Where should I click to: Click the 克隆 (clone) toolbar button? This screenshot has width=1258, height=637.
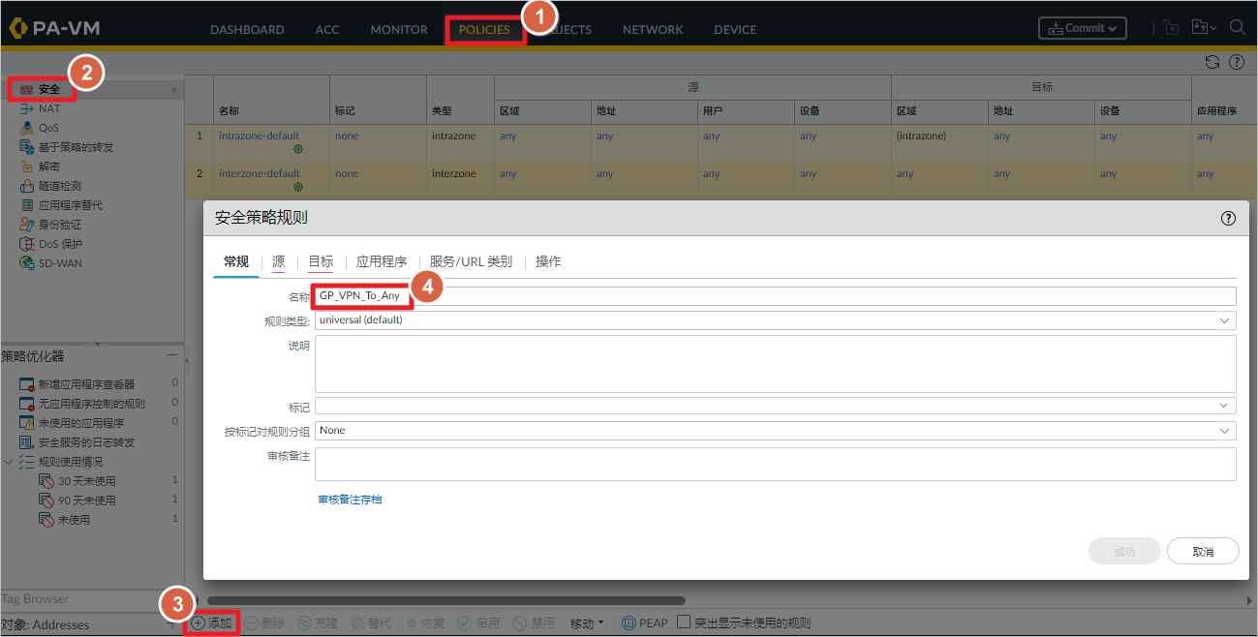coord(318,623)
